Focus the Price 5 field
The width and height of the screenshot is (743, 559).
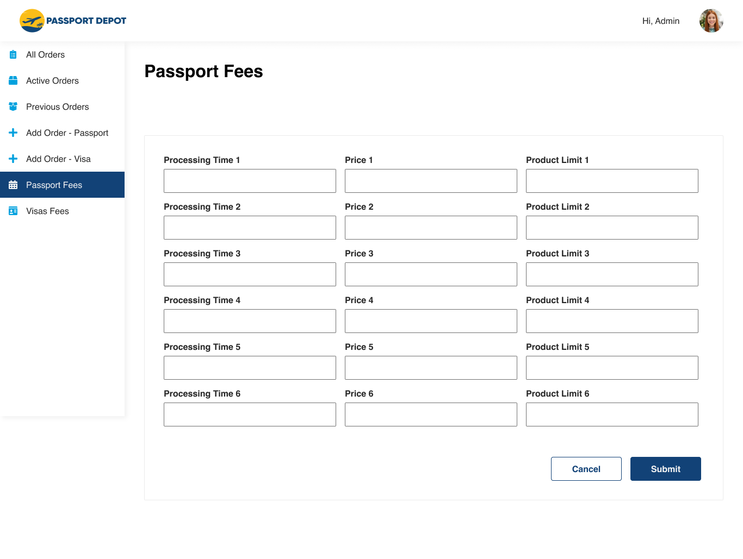[x=431, y=368]
